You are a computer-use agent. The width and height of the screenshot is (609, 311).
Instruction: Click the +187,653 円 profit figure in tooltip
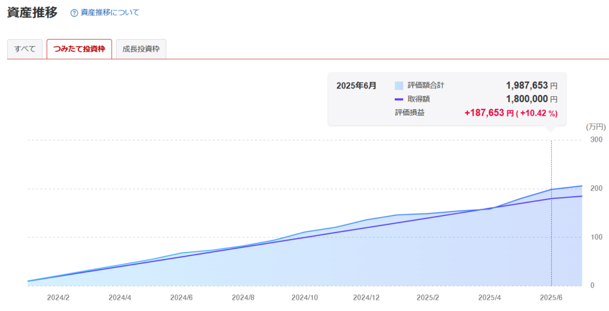(x=489, y=113)
